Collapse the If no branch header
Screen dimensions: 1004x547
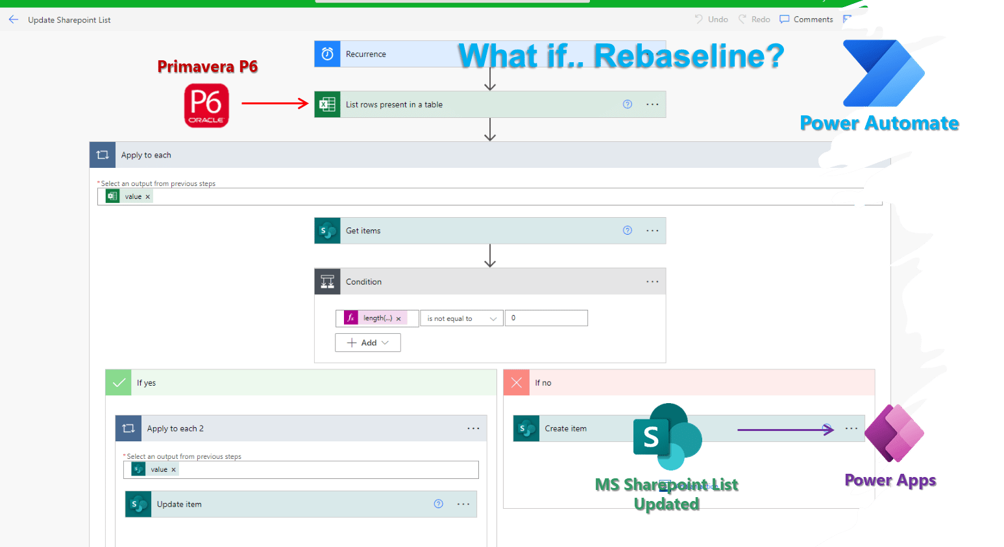689,382
